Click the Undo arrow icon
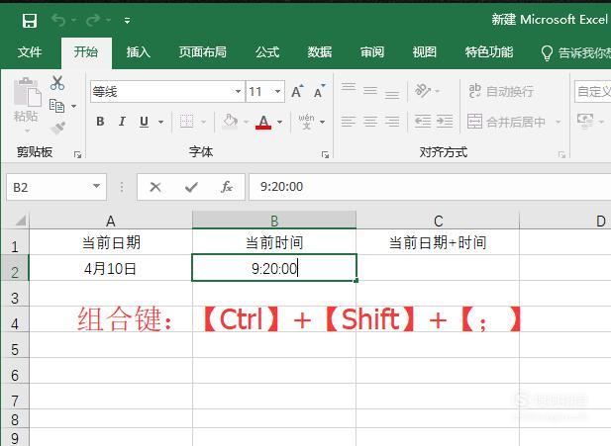The height and width of the screenshot is (446, 611). [x=58, y=20]
